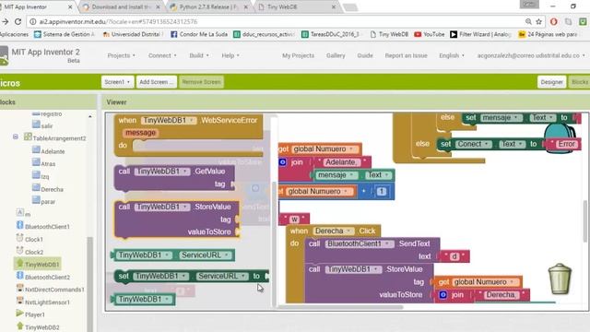
Task: Switch to the Blocks view
Action: (580, 82)
